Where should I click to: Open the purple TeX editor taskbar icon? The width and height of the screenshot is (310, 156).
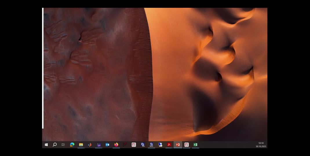pyautogui.click(x=99, y=145)
